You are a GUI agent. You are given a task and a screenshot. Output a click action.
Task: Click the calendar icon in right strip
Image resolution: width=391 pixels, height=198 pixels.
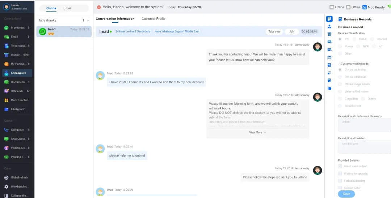(329, 57)
